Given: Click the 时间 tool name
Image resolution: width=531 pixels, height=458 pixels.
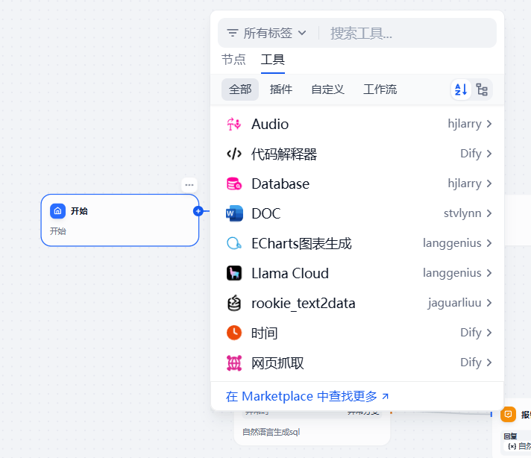Looking at the screenshot, I should pyautogui.click(x=264, y=333).
